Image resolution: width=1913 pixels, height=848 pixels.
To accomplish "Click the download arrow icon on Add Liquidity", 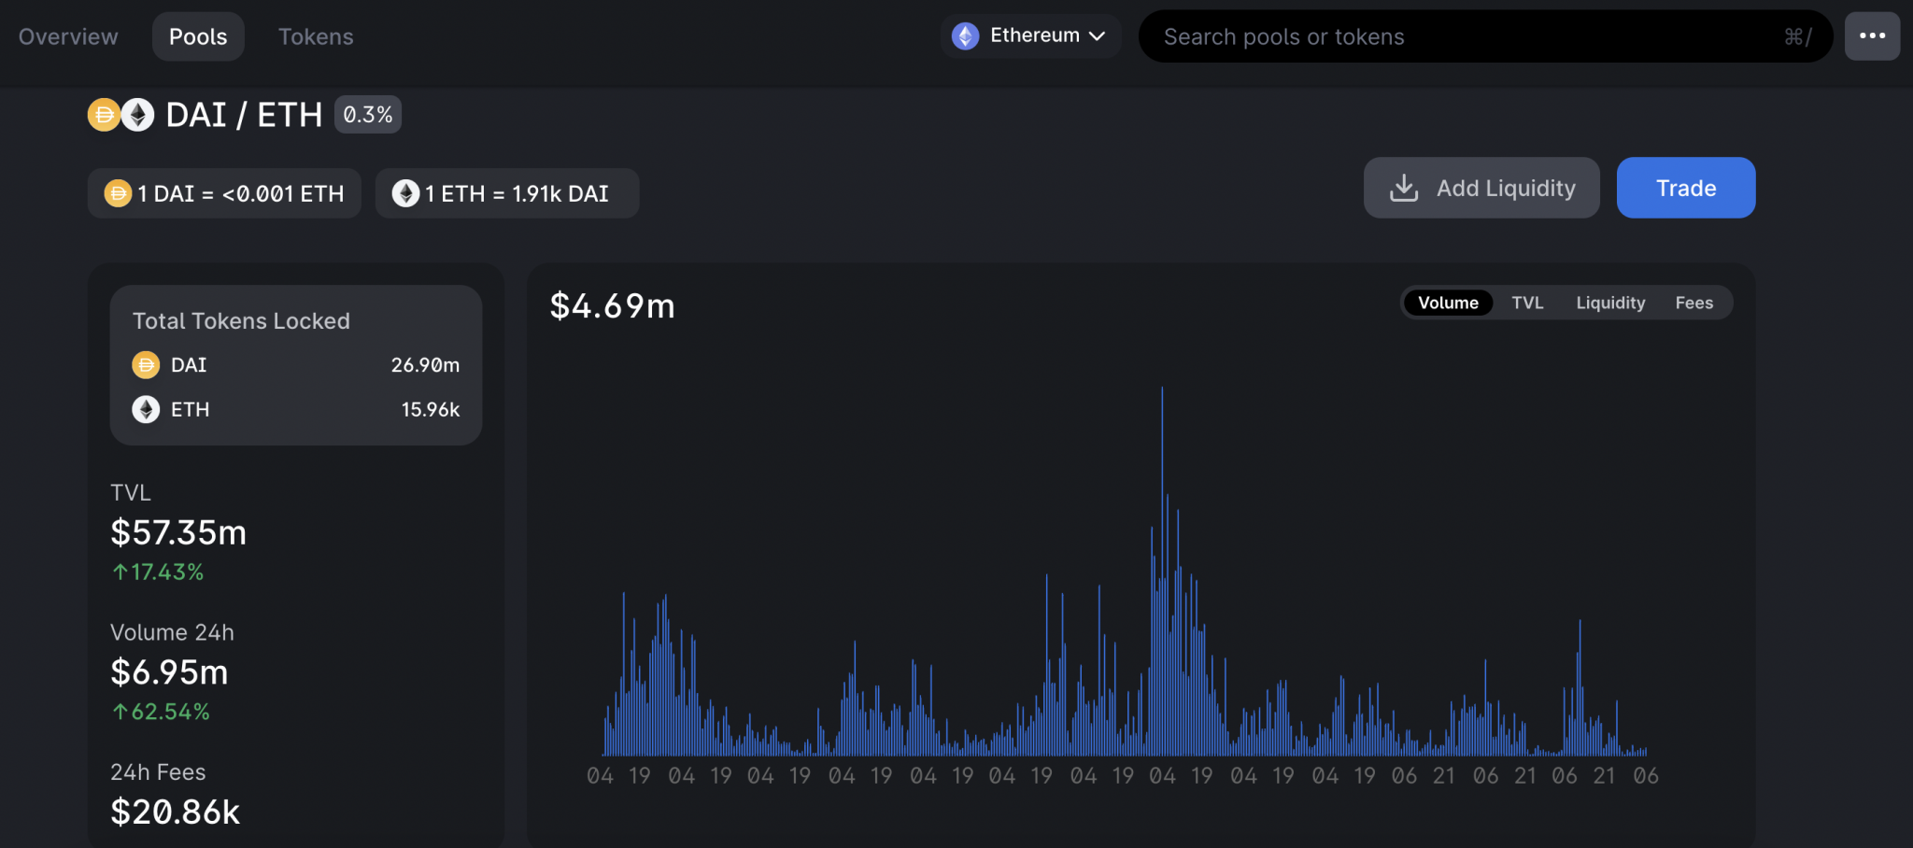I will click(1406, 187).
